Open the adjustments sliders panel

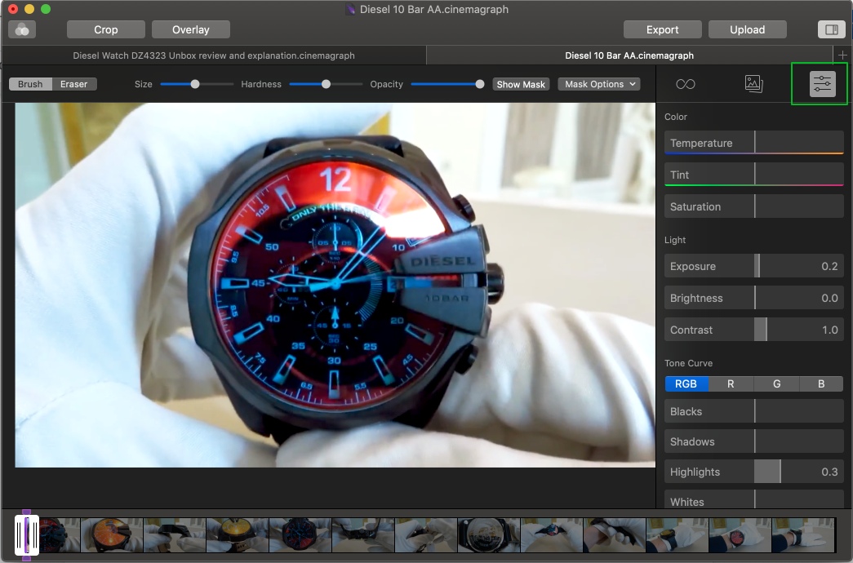(822, 84)
